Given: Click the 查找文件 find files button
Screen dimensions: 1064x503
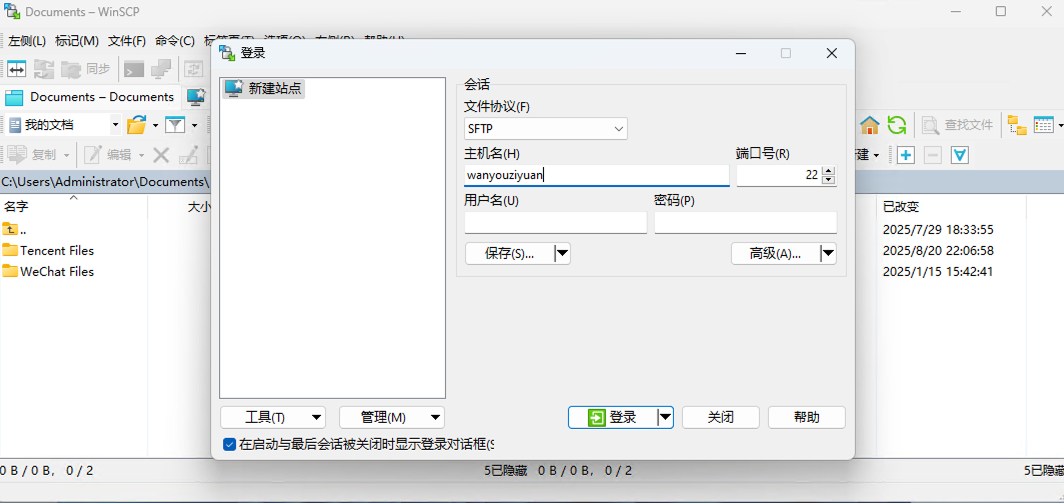Looking at the screenshot, I should point(957,125).
